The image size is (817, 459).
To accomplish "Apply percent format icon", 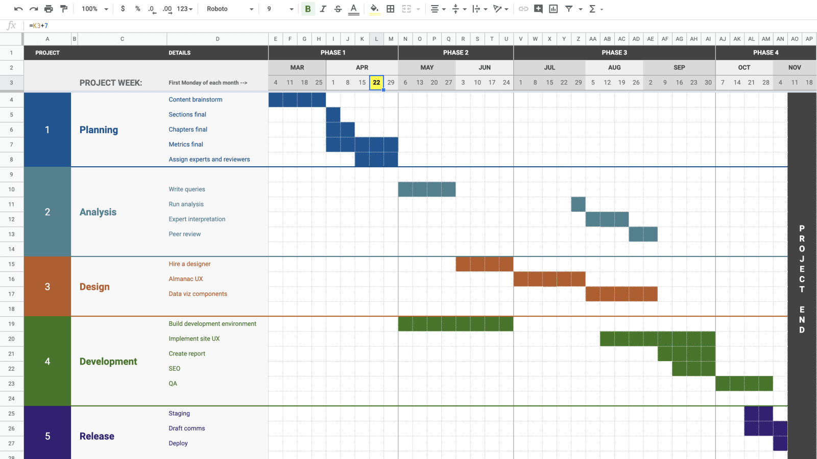I will click(x=138, y=9).
